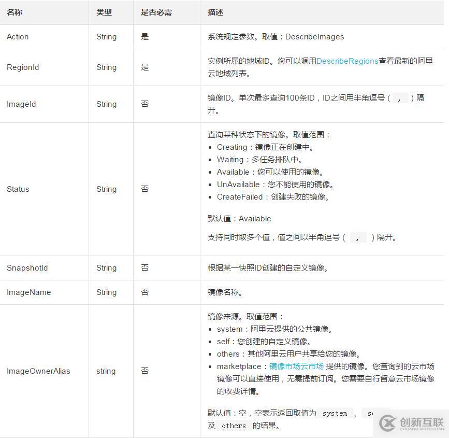Click 是 in the RegionId row
449x438 pixels.
point(145,67)
